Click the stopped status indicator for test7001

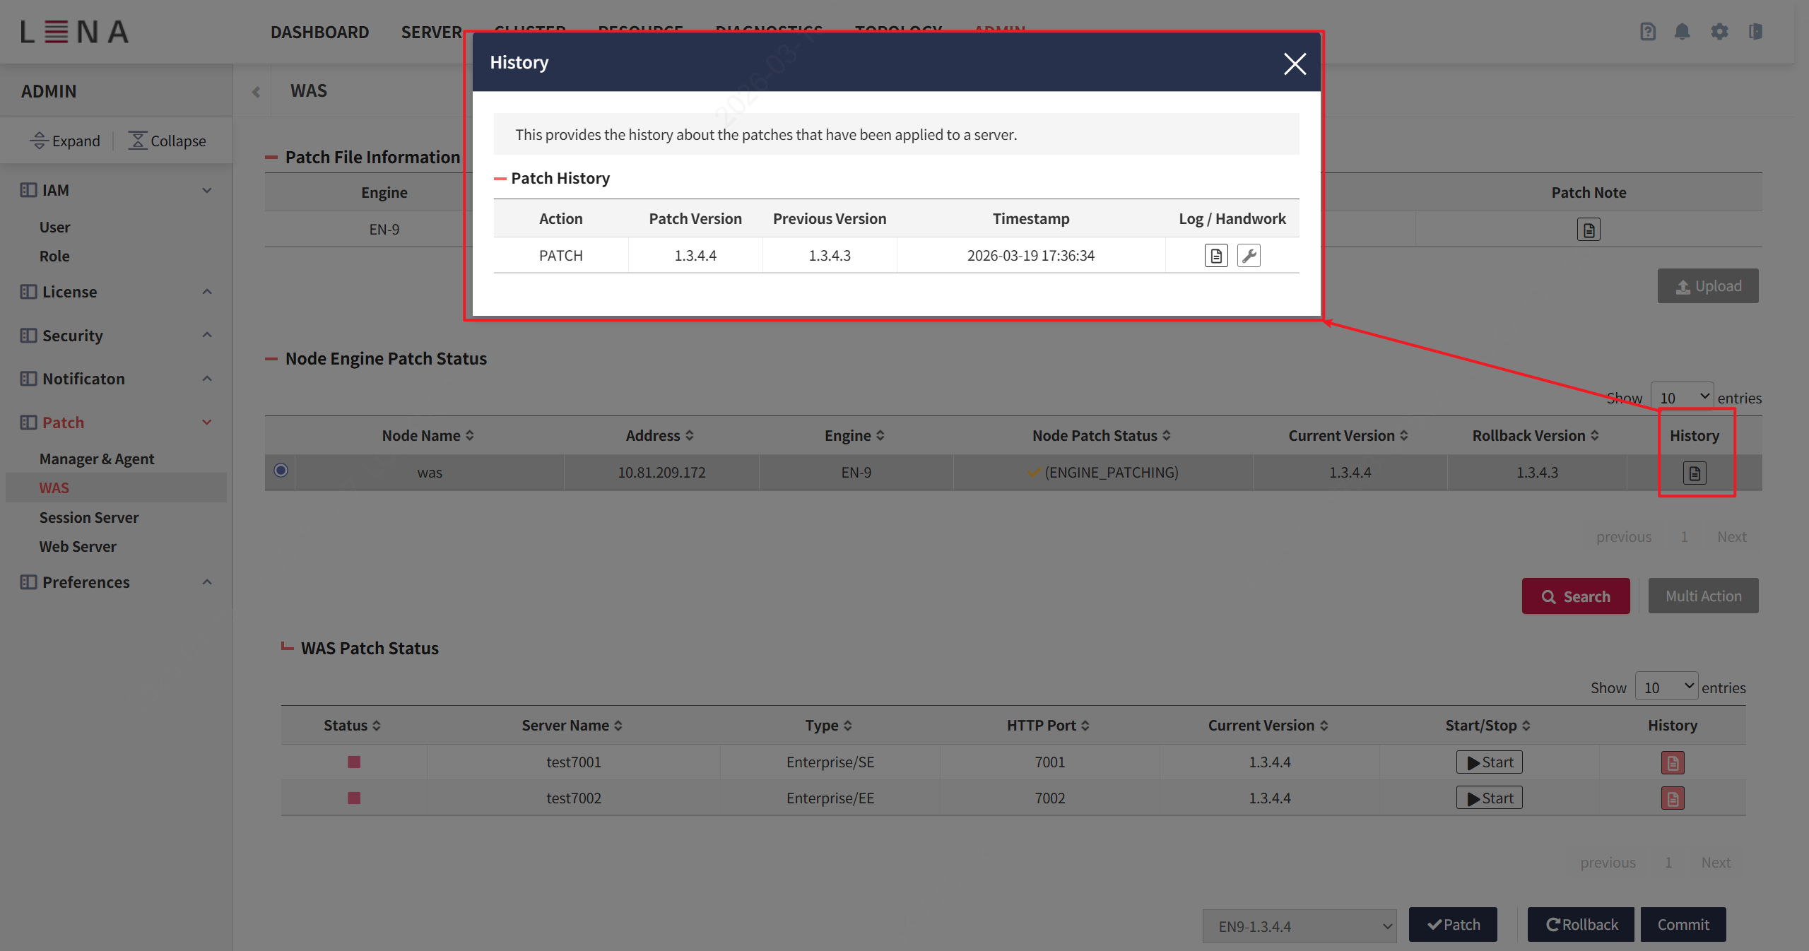pyautogui.click(x=354, y=762)
